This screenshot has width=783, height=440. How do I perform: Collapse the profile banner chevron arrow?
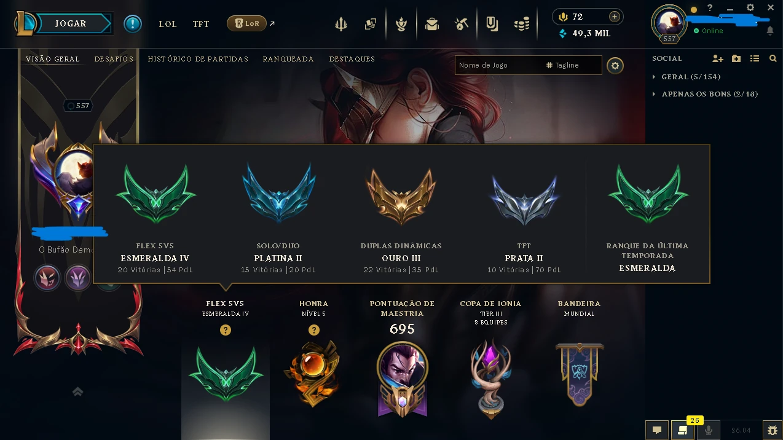[77, 391]
